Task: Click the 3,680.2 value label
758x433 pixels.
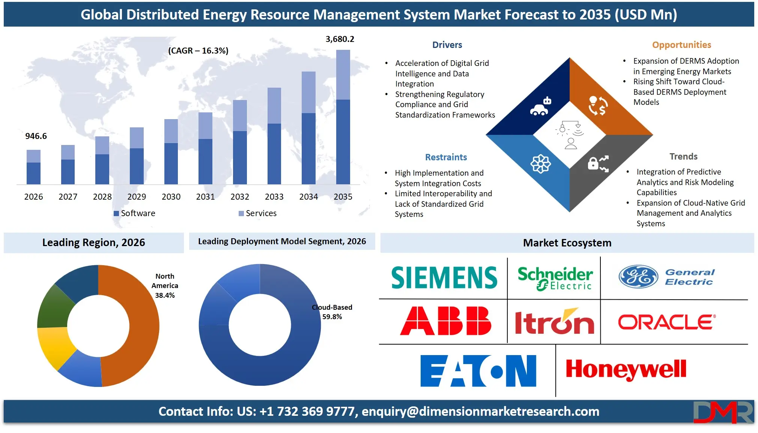Action: pyautogui.click(x=340, y=39)
